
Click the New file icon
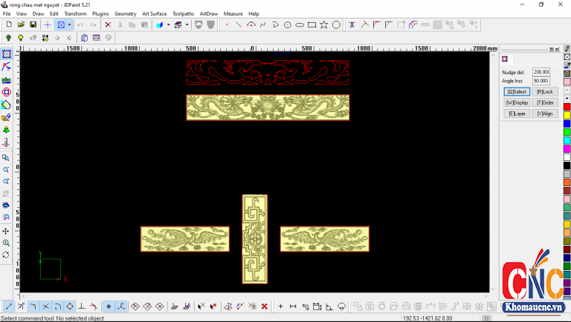tap(8, 24)
